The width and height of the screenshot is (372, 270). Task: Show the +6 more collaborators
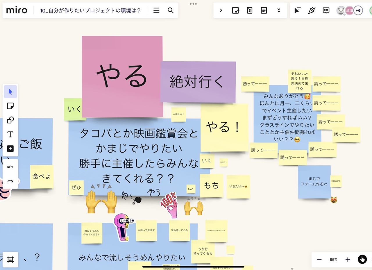pyautogui.click(x=358, y=10)
